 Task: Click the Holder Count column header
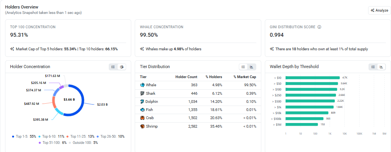point(186,77)
